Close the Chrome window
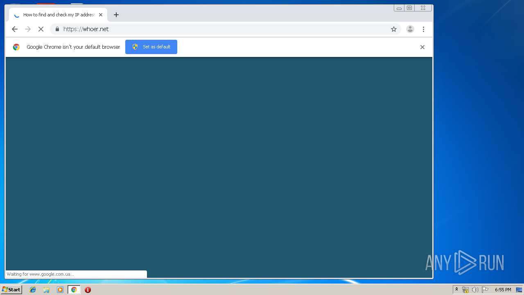This screenshot has height=295, width=524. pos(423,8)
